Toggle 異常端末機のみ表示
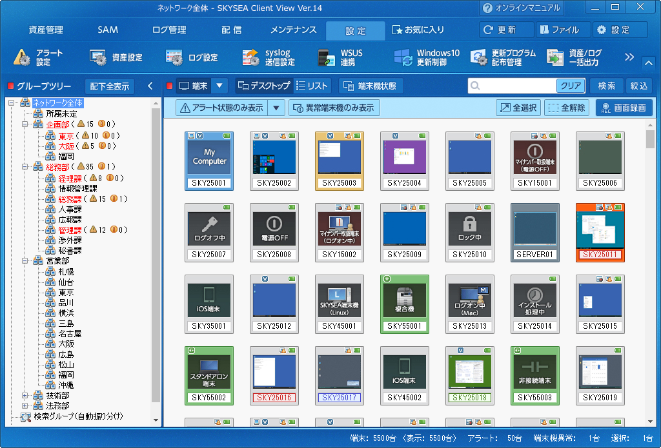Viewport: 661px width, 448px height. coord(334,108)
